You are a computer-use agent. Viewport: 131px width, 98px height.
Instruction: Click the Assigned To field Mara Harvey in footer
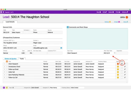pos(55,88)
